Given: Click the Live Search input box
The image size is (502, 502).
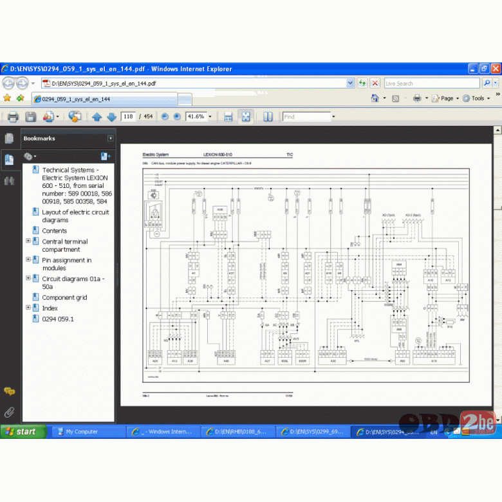Looking at the screenshot, I should coord(432,83).
